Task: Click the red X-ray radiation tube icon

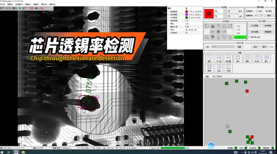Action: pos(209,14)
